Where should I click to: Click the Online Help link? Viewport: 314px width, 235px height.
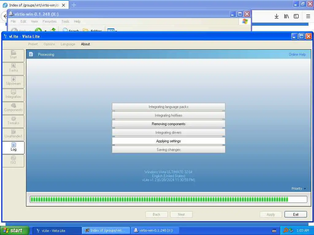[x=297, y=54]
